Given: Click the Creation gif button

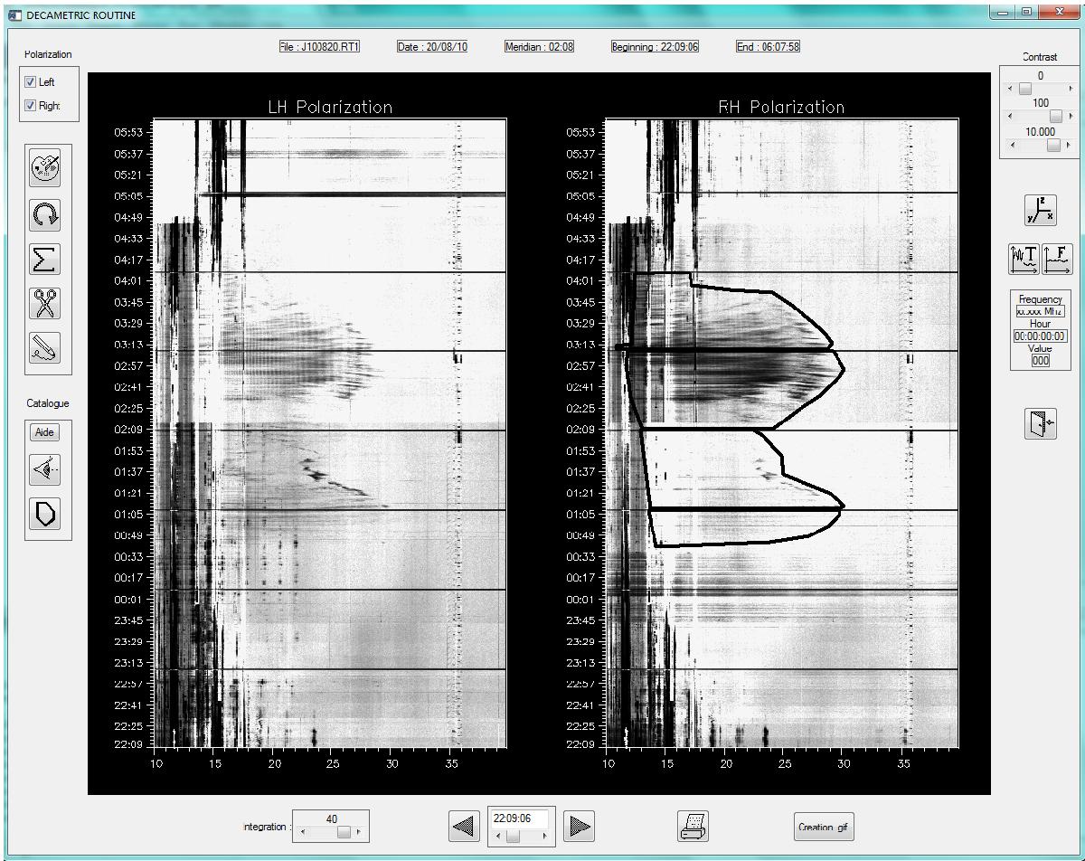Looking at the screenshot, I should coord(823,827).
